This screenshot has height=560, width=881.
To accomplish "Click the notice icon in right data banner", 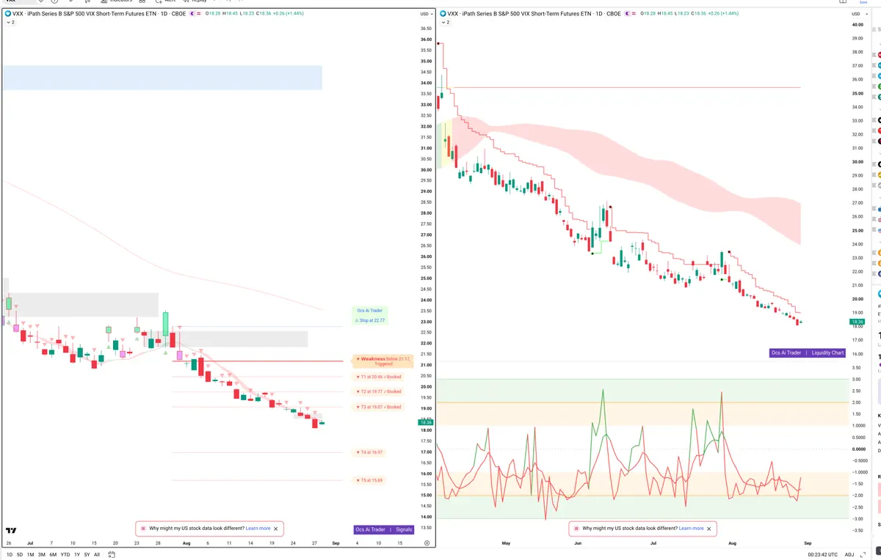I will 576,528.
